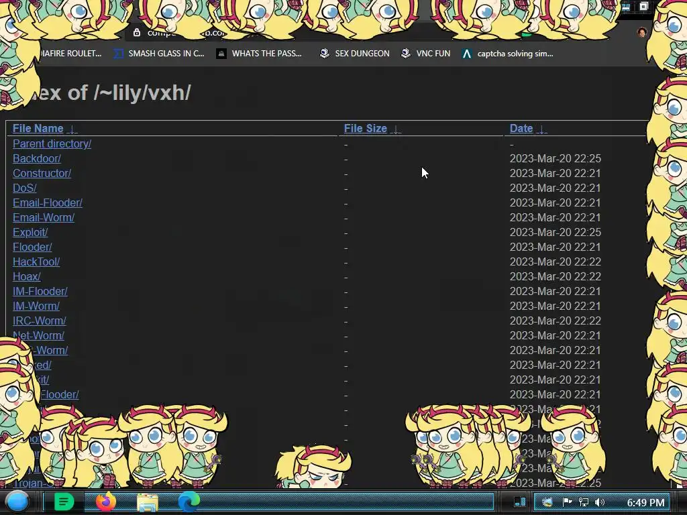Open the IRC-Worm/ folder link
Viewport: 687px width, 515px height.
(x=40, y=321)
